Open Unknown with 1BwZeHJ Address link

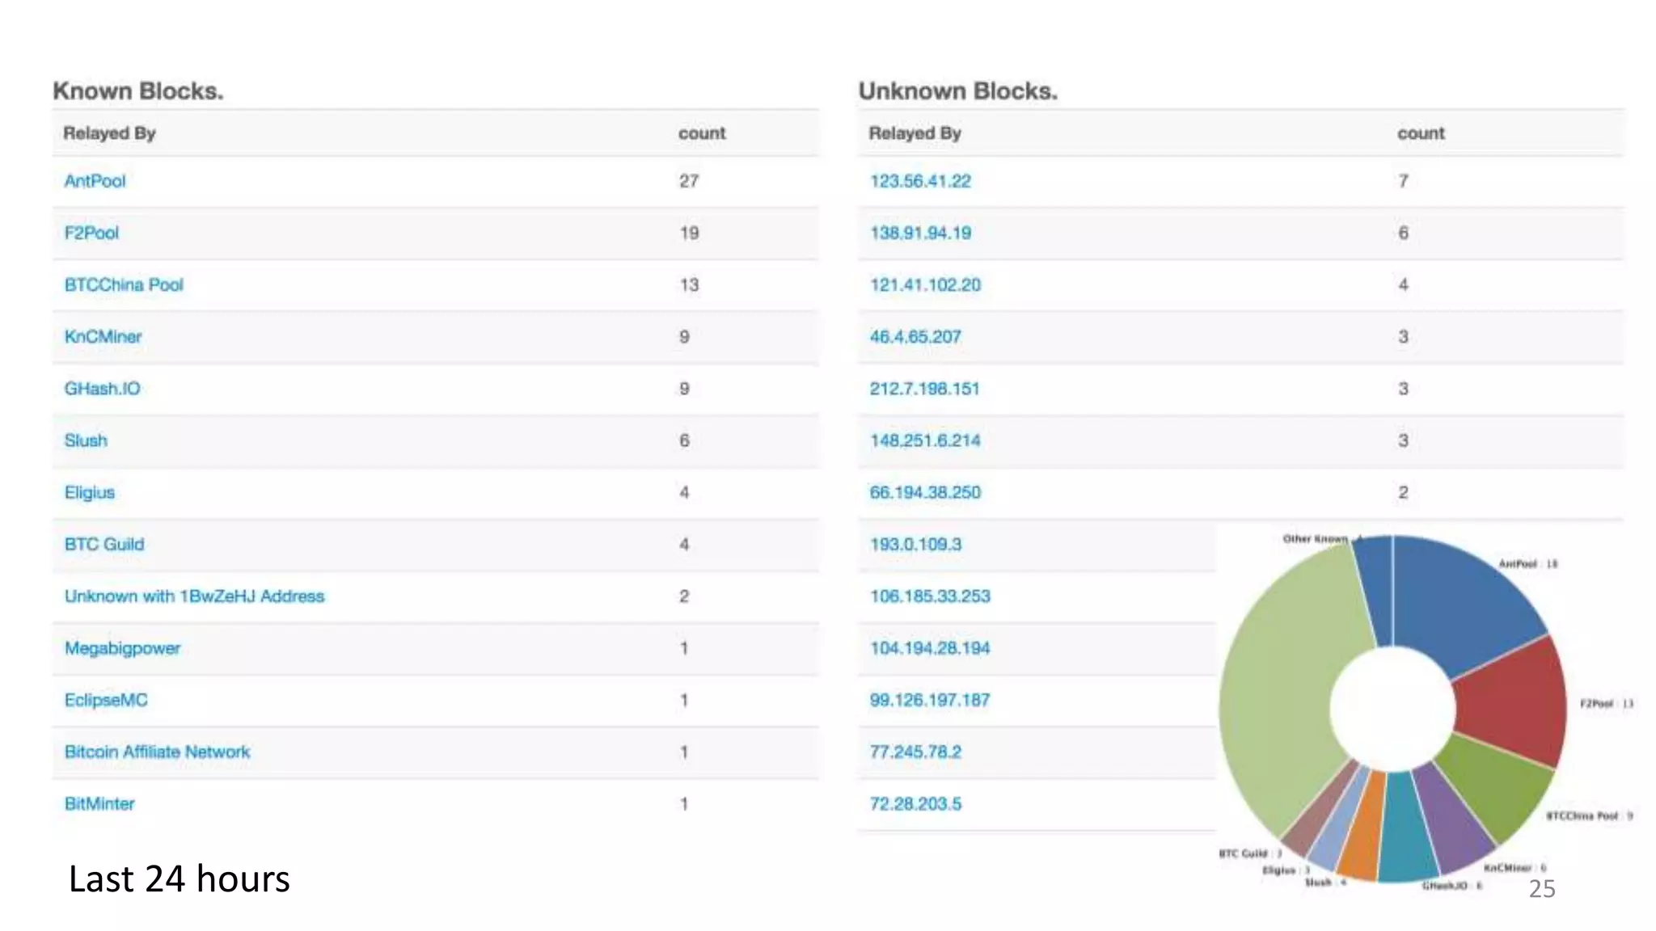pyautogui.click(x=194, y=596)
